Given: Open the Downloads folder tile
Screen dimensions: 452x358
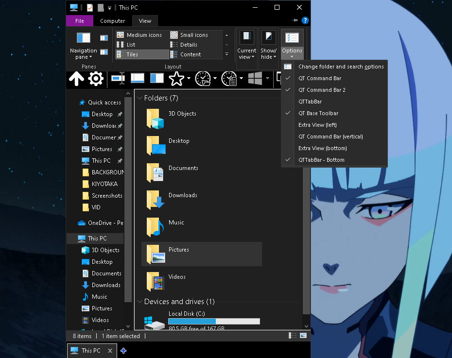Looking at the screenshot, I should click(202, 200).
